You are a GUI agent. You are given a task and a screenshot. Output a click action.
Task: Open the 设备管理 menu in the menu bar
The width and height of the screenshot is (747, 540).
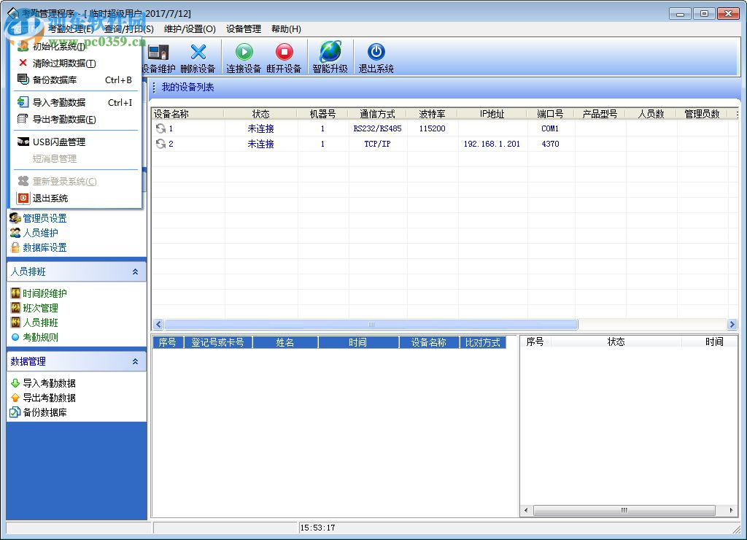coord(243,29)
